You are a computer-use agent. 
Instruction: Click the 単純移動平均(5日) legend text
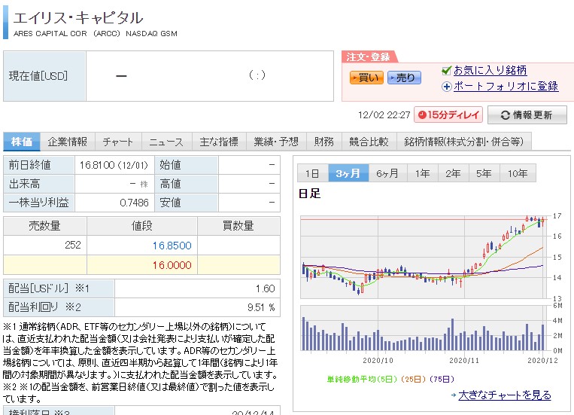[362, 379]
